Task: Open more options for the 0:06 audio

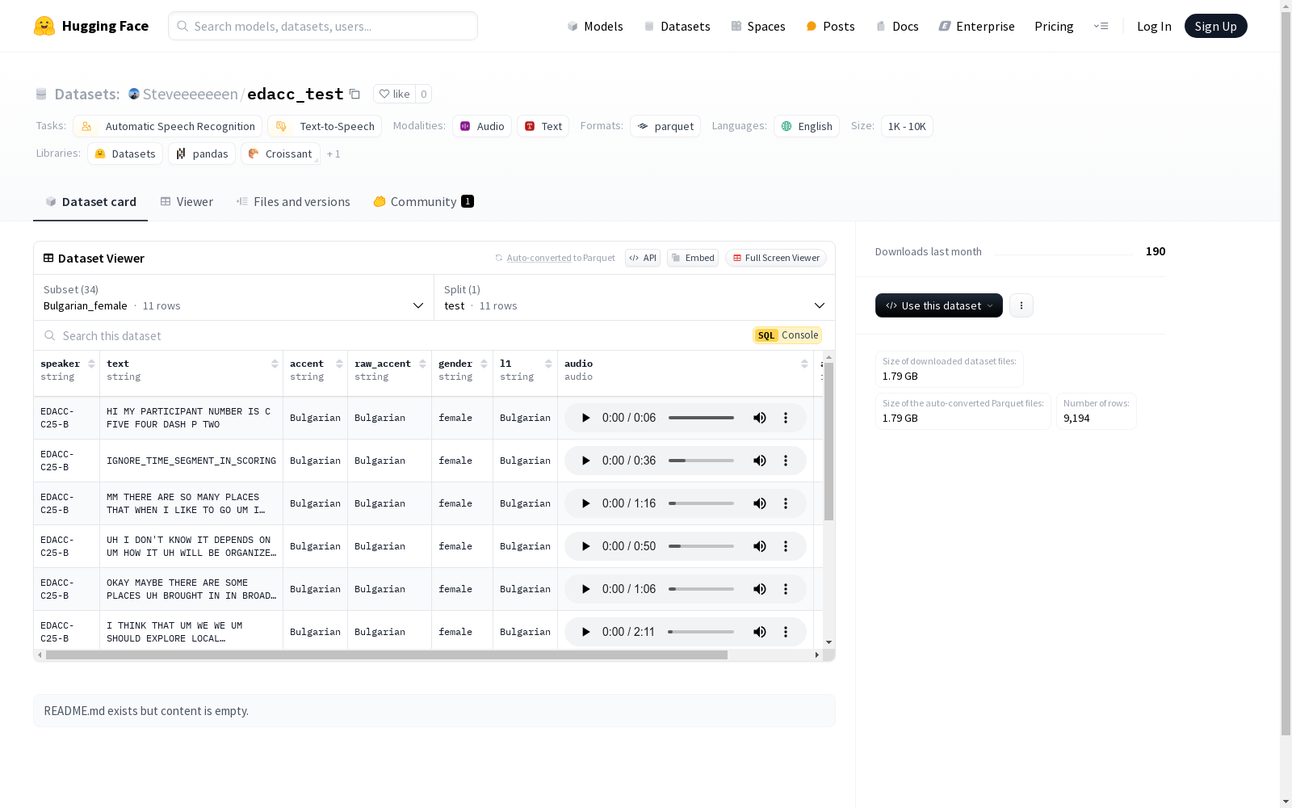Action: 786,418
